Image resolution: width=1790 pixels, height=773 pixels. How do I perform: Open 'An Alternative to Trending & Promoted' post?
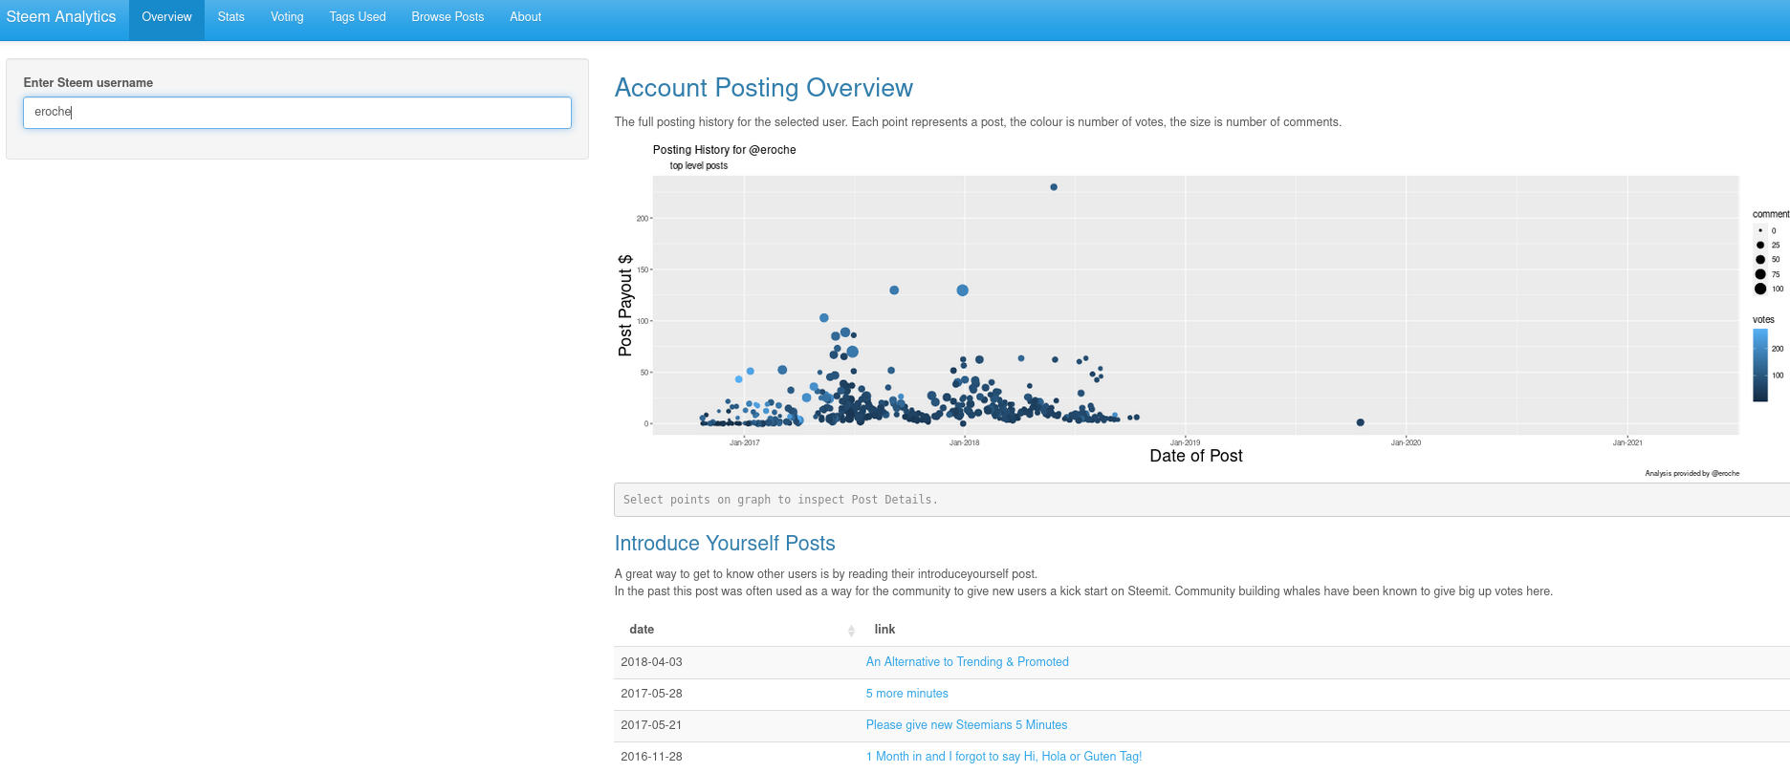(x=968, y=662)
